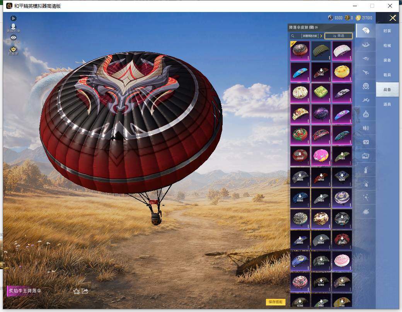Image resolution: width=402 pixels, height=312 pixels.
Task: Select the purple galaxy parachute thumbnail
Action: coord(321,114)
